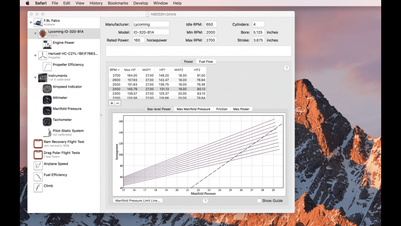Open the Fuel Efficiency graph icon
Screen dimensions: 401x226
pos(38,177)
